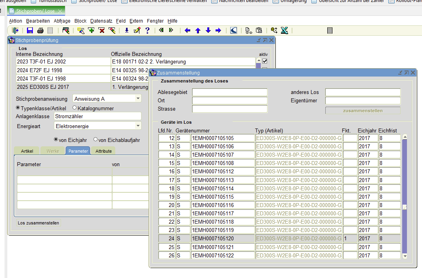Click the green plus insert record icon
Viewport: 422px width, 278px height.
pyautogui.click(x=91, y=31)
